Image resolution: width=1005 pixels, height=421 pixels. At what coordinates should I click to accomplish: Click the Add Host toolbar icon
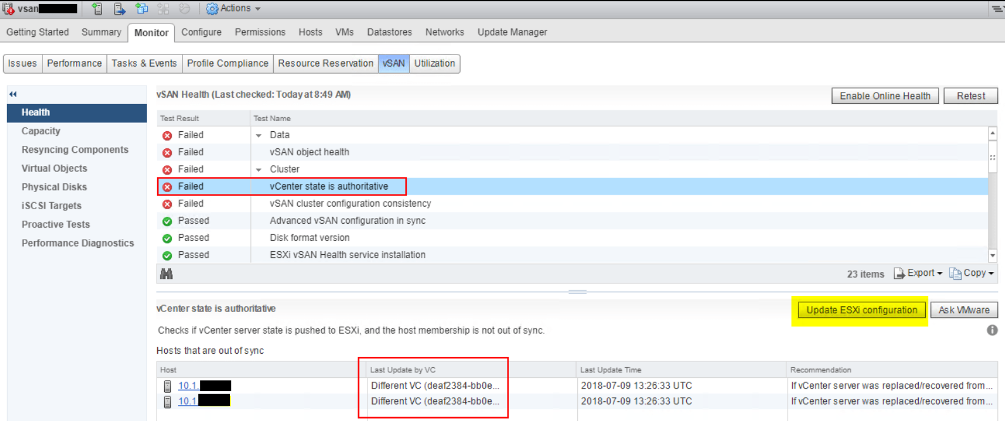click(97, 9)
